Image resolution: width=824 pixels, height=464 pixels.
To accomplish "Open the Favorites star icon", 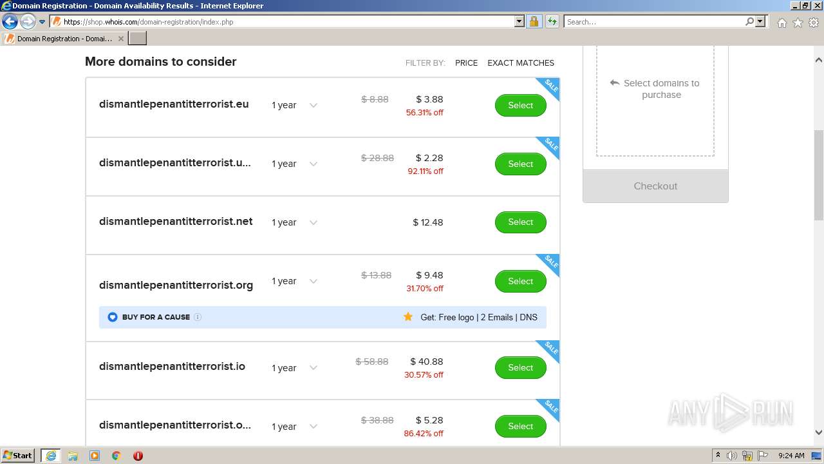I will [x=798, y=23].
